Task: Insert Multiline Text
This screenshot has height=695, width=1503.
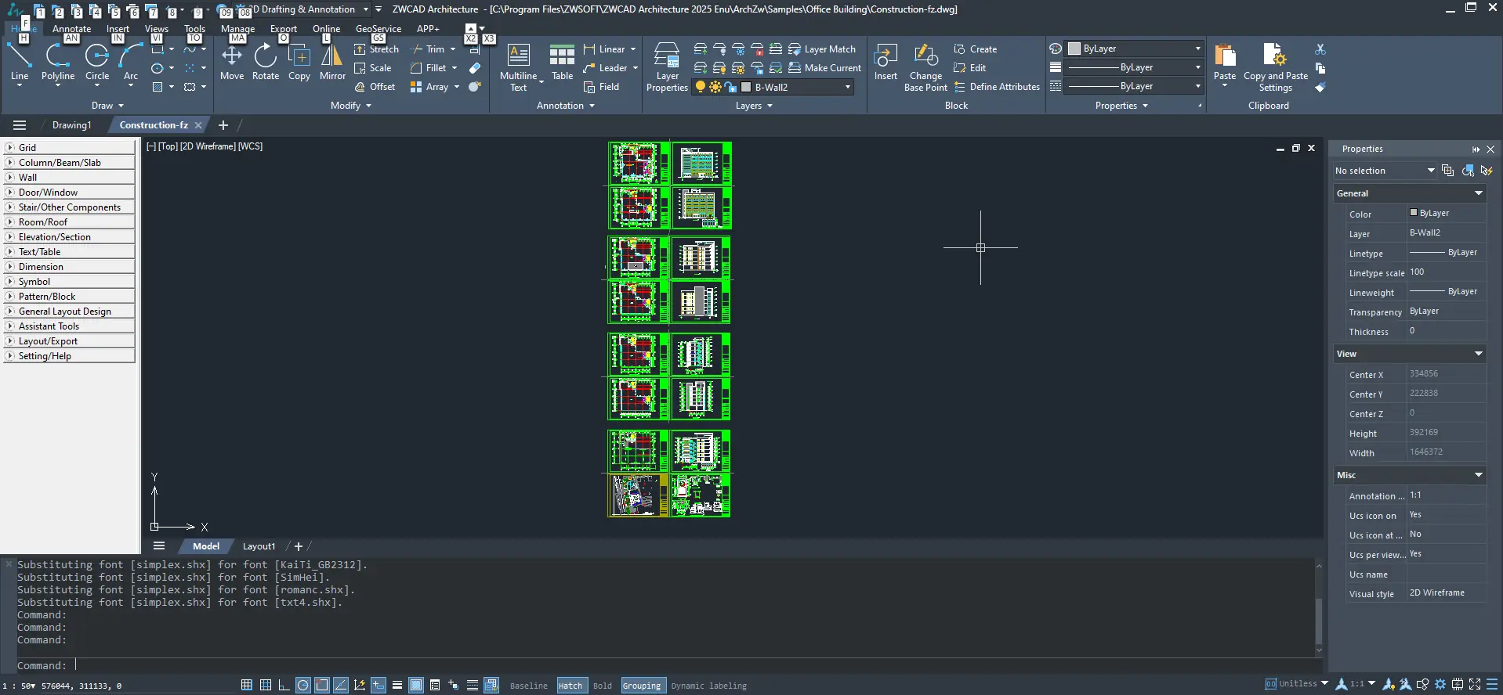Action: [519, 68]
